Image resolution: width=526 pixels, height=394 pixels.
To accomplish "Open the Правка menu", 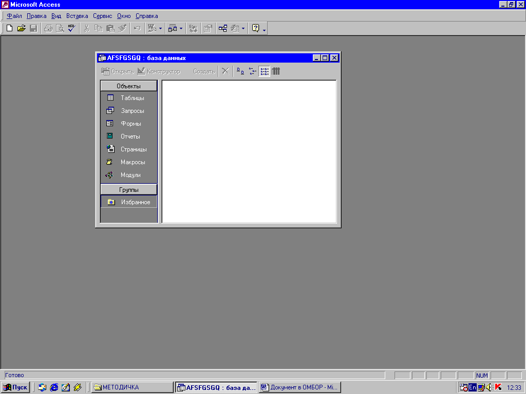I will point(36,16).
